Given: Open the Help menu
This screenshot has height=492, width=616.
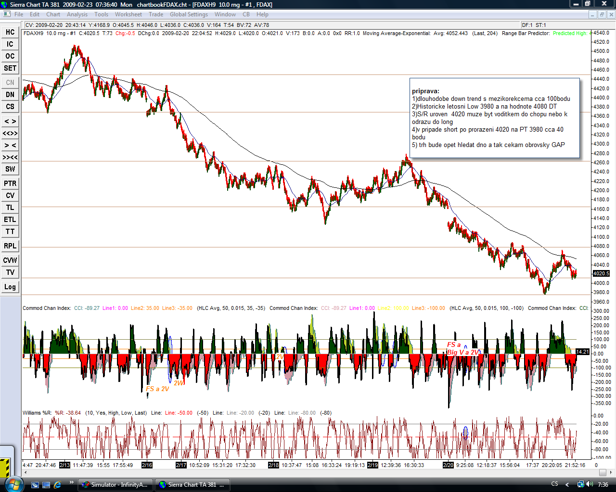Looking at the screenshot, I should click(262, 14).
